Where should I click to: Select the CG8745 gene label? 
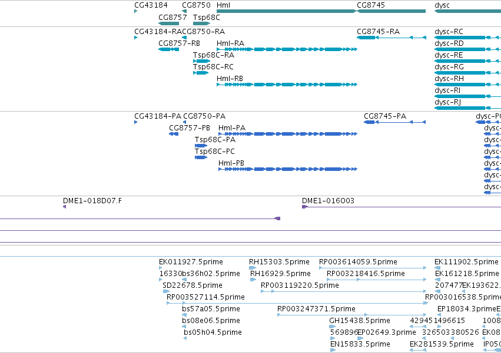click(x=371, y=5)
